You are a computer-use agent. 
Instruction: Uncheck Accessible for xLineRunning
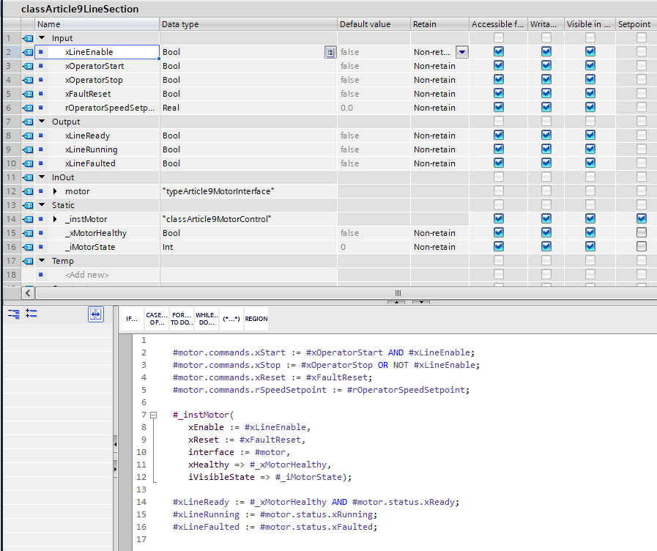[499, 149]
